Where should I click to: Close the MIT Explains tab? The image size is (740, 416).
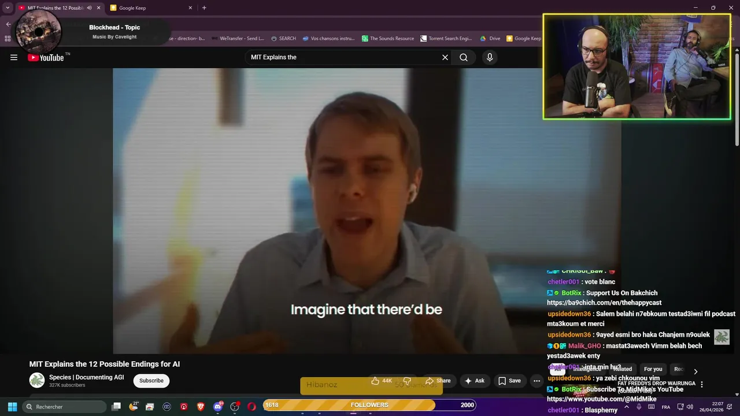pos(98,8)
